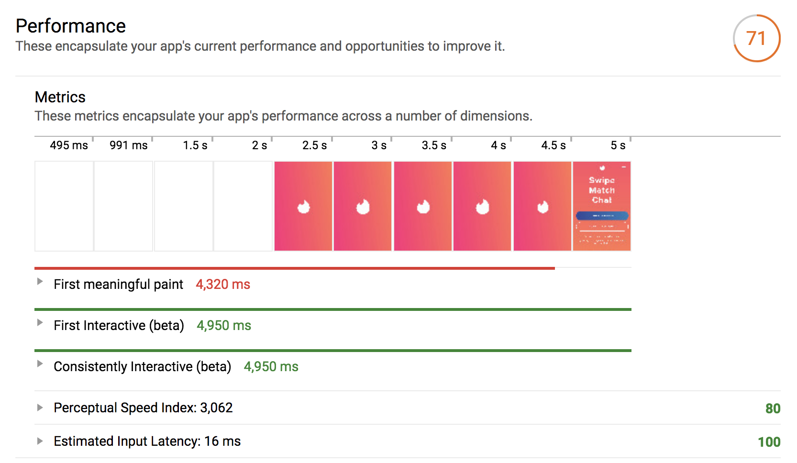
Task: Expand the Perceptual Speed Index audit
Action: [40, 408]
